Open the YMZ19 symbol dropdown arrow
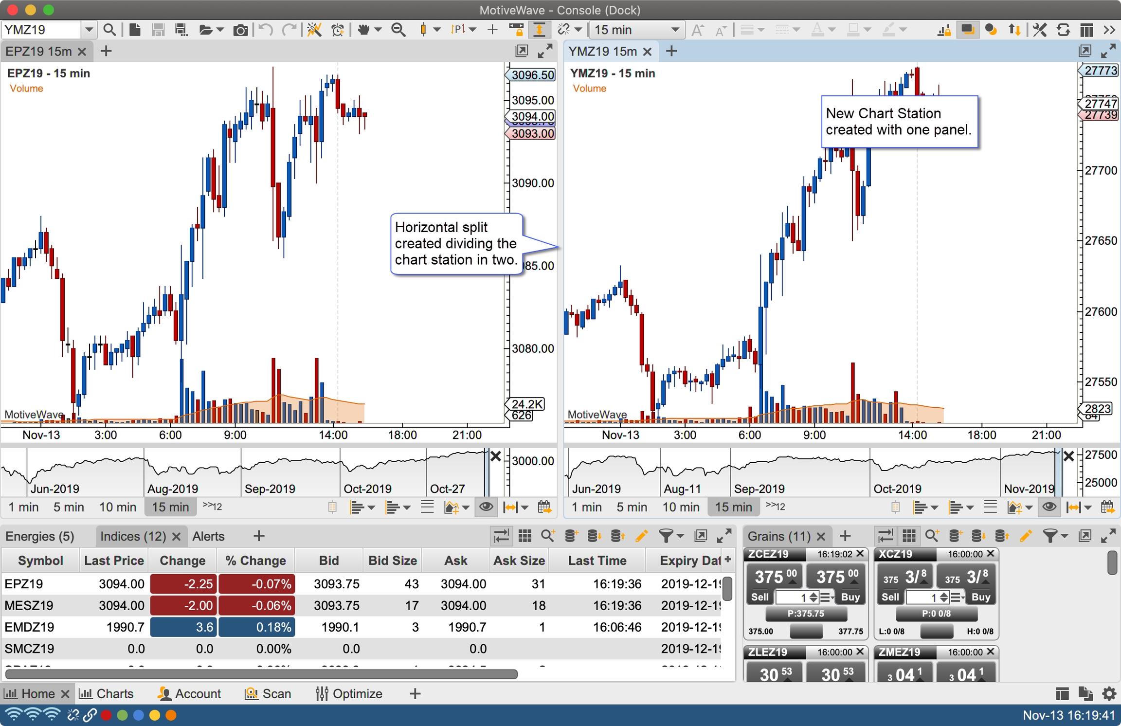 point(89,30)
